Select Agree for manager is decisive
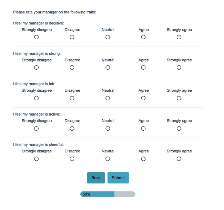 pyautogui.click(x=143, y=37)
